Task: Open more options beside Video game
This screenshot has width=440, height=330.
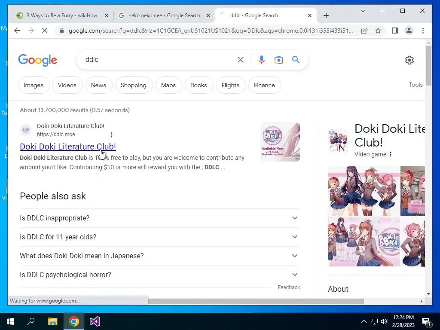Action: (390, 154)
